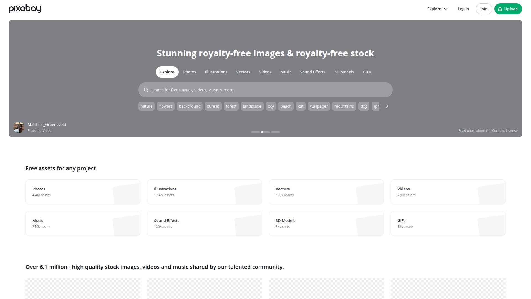Choose the landscape tag
This screenshot has width=531, height=299.
click(x=252, y=106)
